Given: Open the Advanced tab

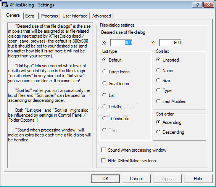Looking at the screenshot, I should point(102,16).
